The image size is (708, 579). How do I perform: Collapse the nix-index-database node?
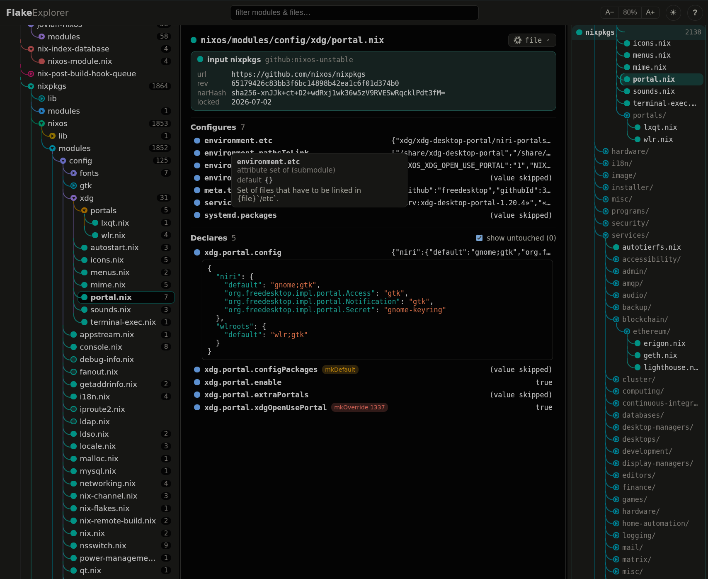31,49
